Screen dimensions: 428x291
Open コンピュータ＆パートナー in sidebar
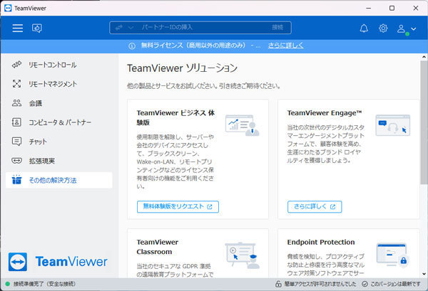click(59, 122)
